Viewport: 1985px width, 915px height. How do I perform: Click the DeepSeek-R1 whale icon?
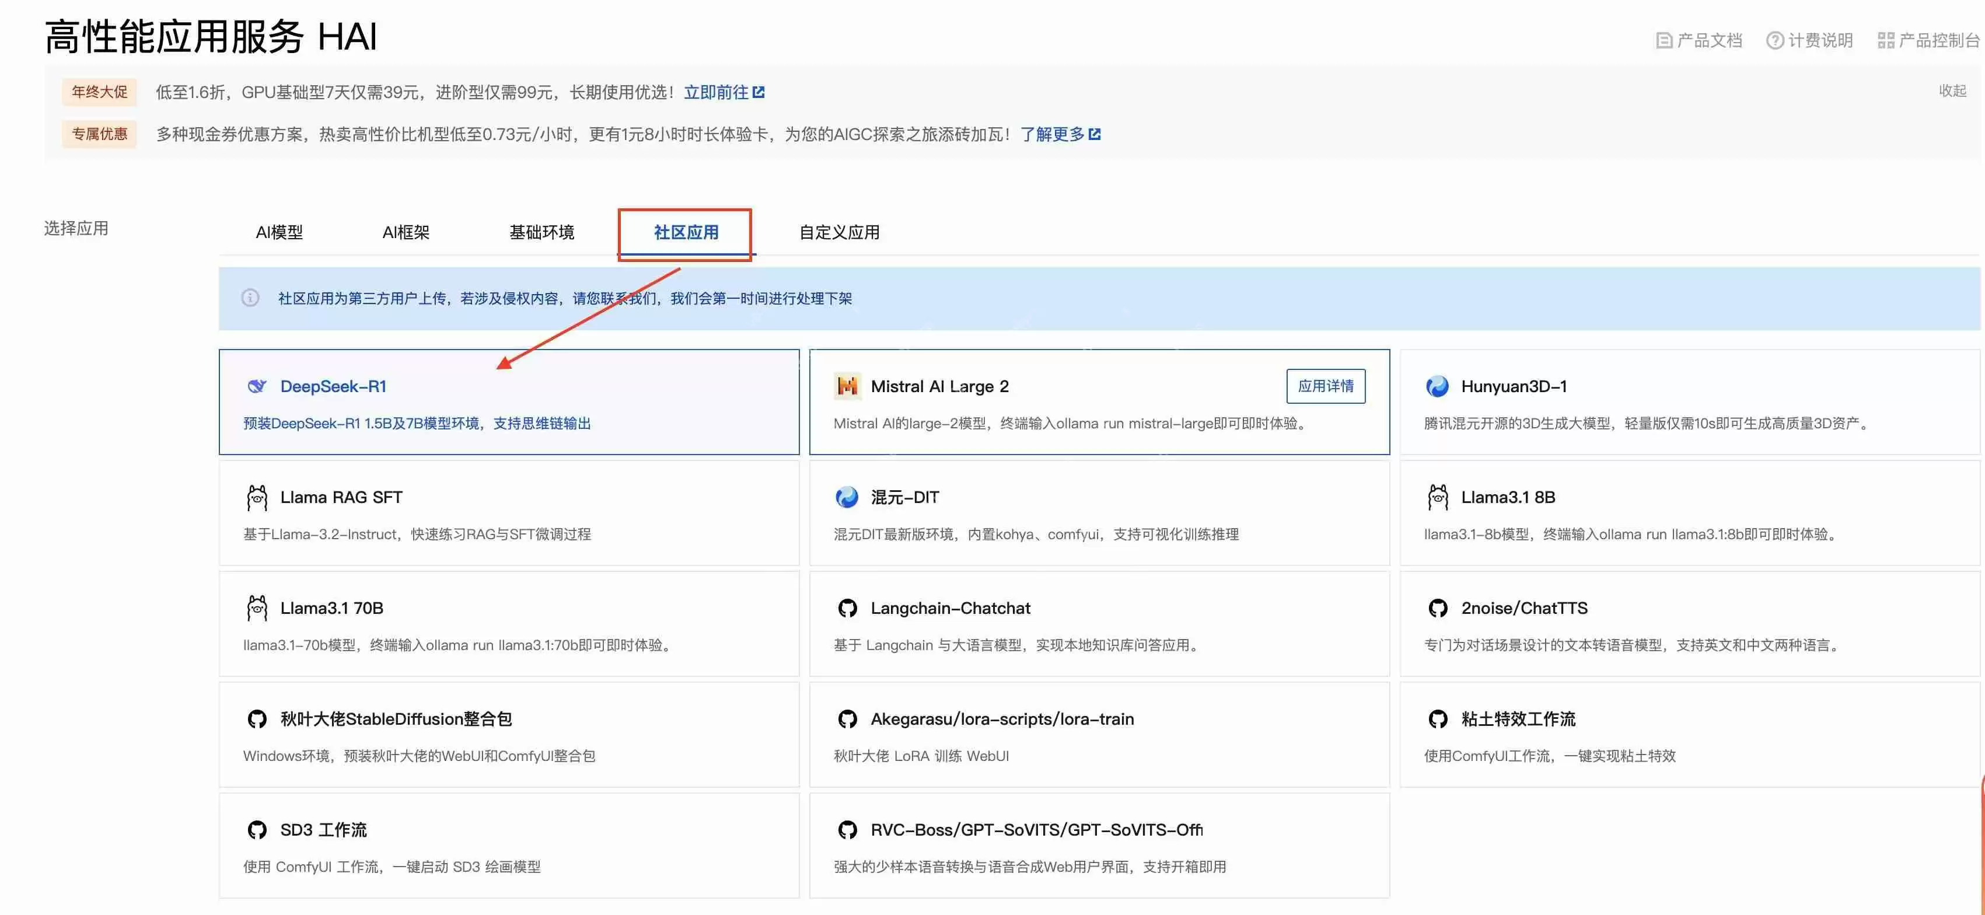point(257,386)
